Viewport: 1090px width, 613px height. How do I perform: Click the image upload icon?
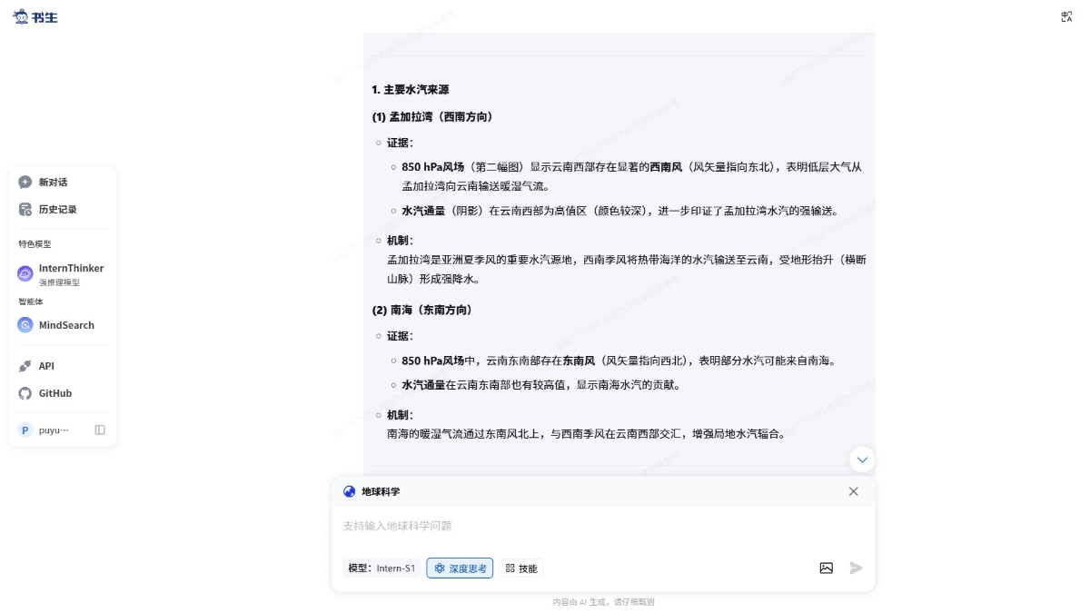click(826, 568)
